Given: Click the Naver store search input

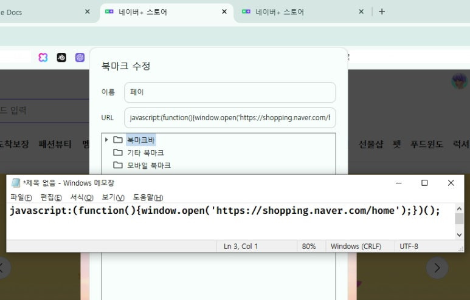Looking at the screenshot, I should pos(44,111).
